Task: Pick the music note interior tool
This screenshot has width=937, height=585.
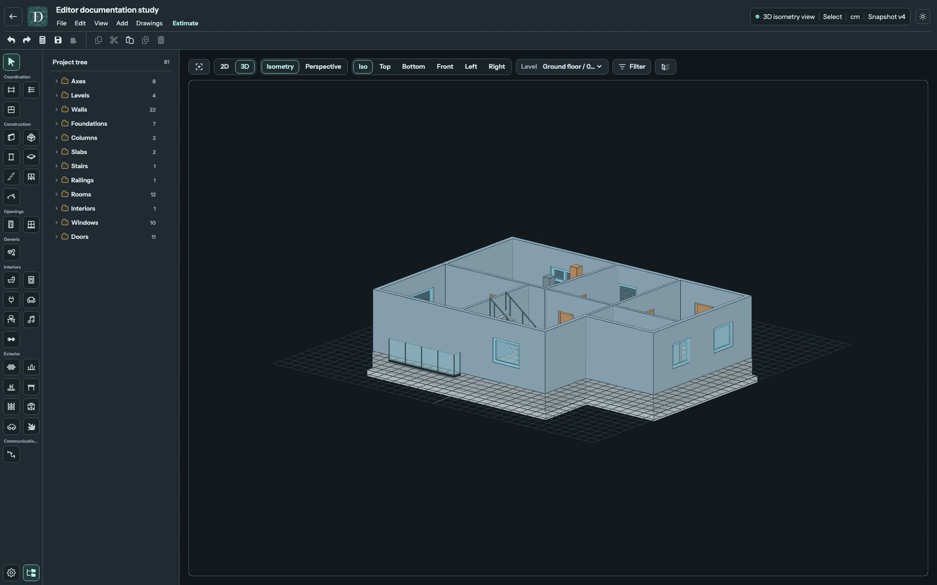Action: [31, 320]
